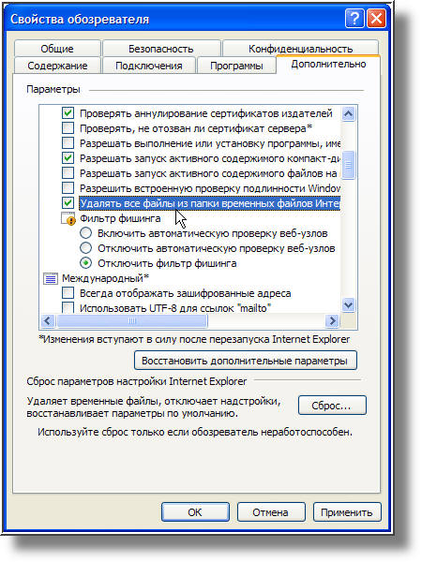Click the horizontal scrollbar left arrow
422x562 pixels.
(48, 320)
